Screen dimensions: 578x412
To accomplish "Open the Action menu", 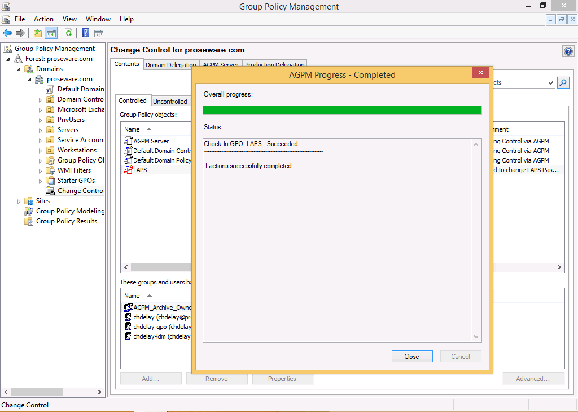I will [43, 19].
